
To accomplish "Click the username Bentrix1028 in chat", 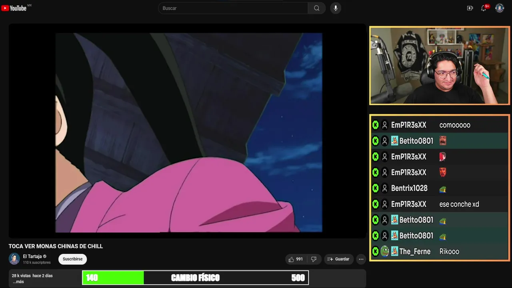I will [409, 188].
